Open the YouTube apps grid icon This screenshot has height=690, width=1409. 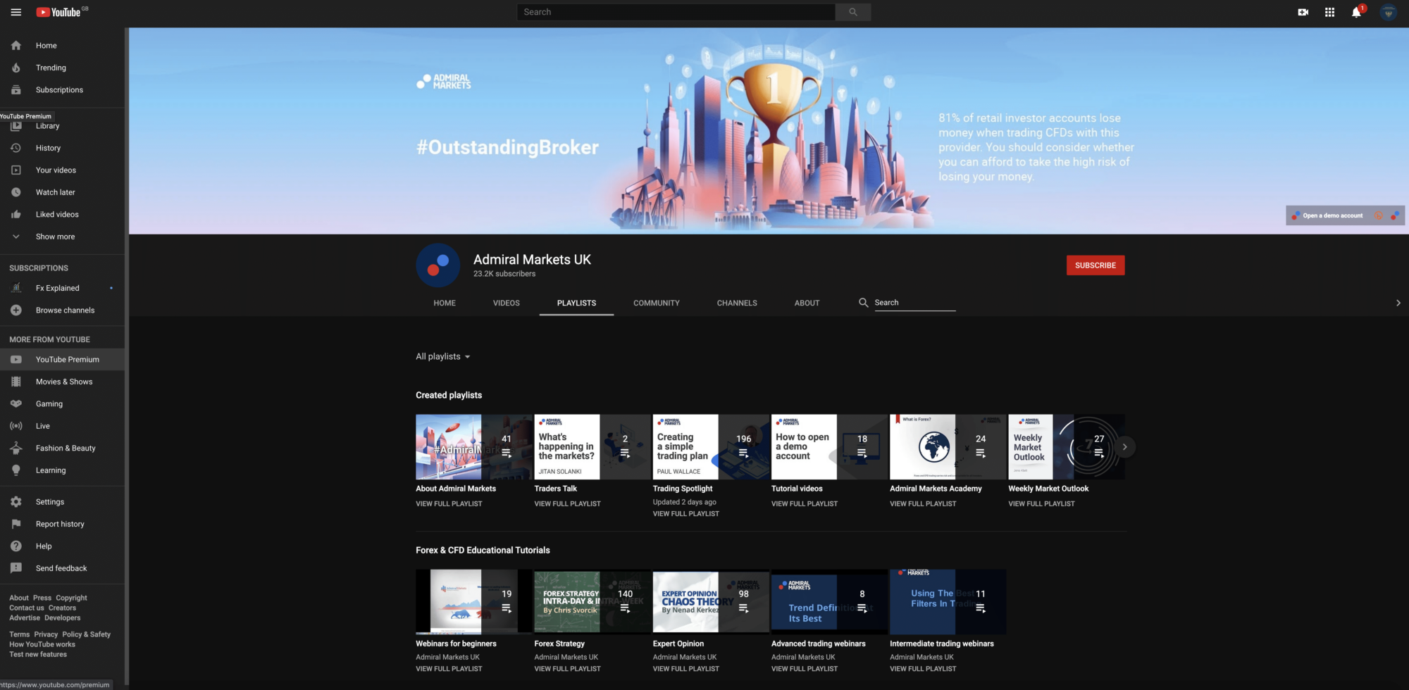(1329, 12)
